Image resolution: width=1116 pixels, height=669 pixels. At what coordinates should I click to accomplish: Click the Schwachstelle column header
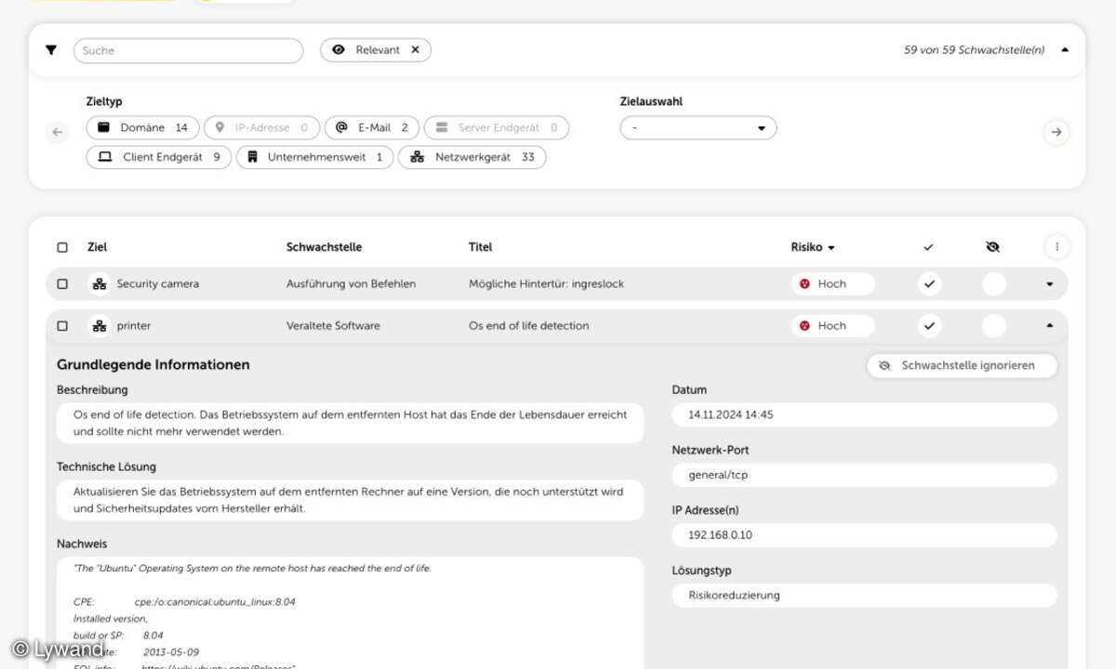(x=324, y=247)
